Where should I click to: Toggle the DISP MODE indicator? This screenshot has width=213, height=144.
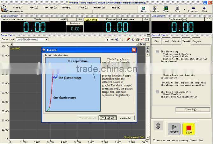pyautogui.click(x=91, y=20)
